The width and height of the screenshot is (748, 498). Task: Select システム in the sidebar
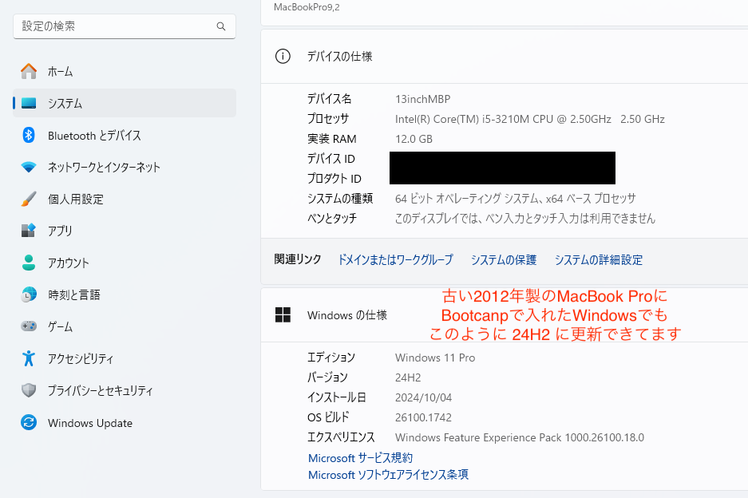click(x=125, y=103)
